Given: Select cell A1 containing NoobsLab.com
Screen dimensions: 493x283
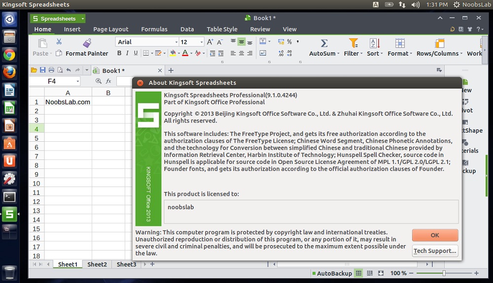Looking at the screenshot, I should click(x=68, y=102).
